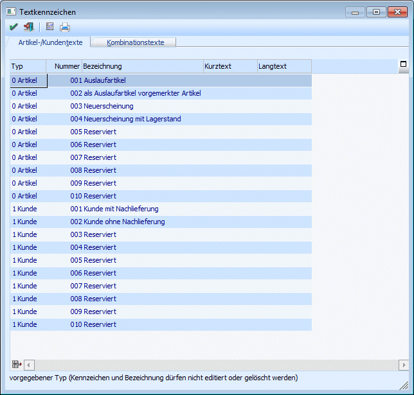Click the Kurztext column header
414x395 pixels.
tap(230, 66)
